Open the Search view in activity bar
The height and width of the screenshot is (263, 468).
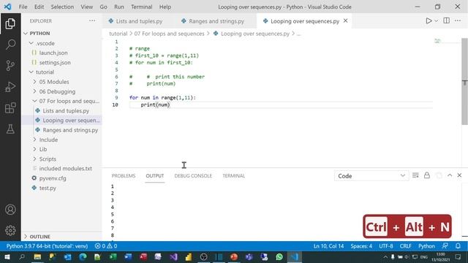coord(10,45)
